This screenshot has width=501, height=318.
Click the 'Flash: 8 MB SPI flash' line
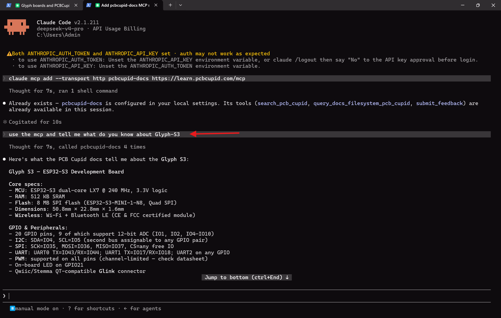(x=93, y=203)
